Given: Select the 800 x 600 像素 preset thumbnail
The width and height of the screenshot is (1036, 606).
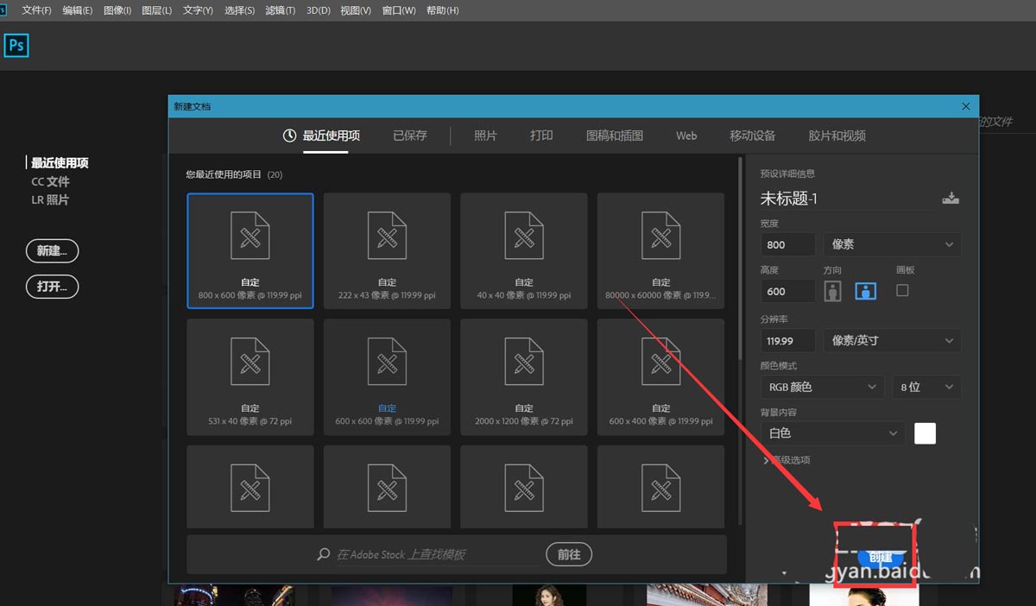Looking at the screenshot, I should 250,250.
